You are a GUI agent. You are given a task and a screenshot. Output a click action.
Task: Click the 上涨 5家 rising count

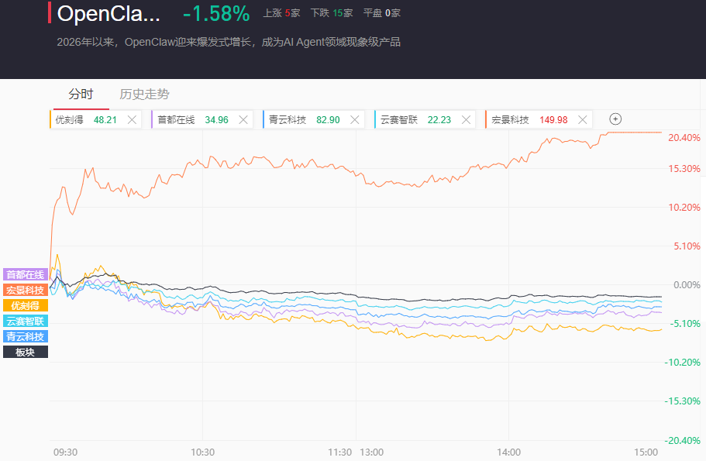pyautogui.click(x=281, y=13)
